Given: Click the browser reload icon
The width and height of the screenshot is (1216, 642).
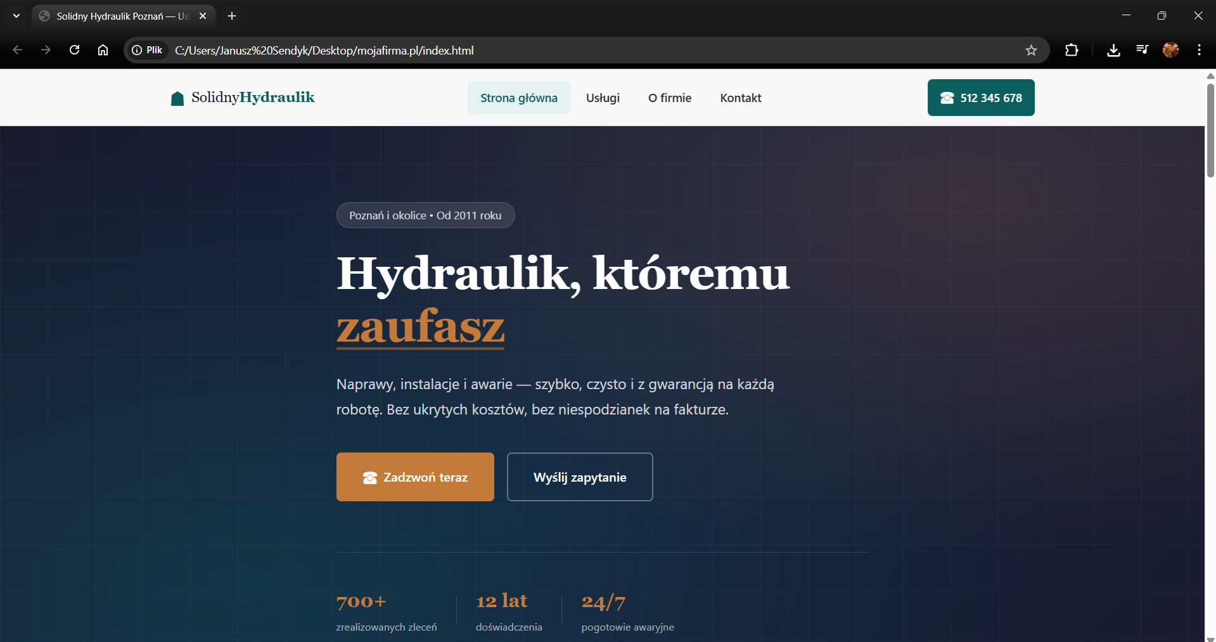Looking at the screenshot, I should pyautogui.click(x=74, y=50).
